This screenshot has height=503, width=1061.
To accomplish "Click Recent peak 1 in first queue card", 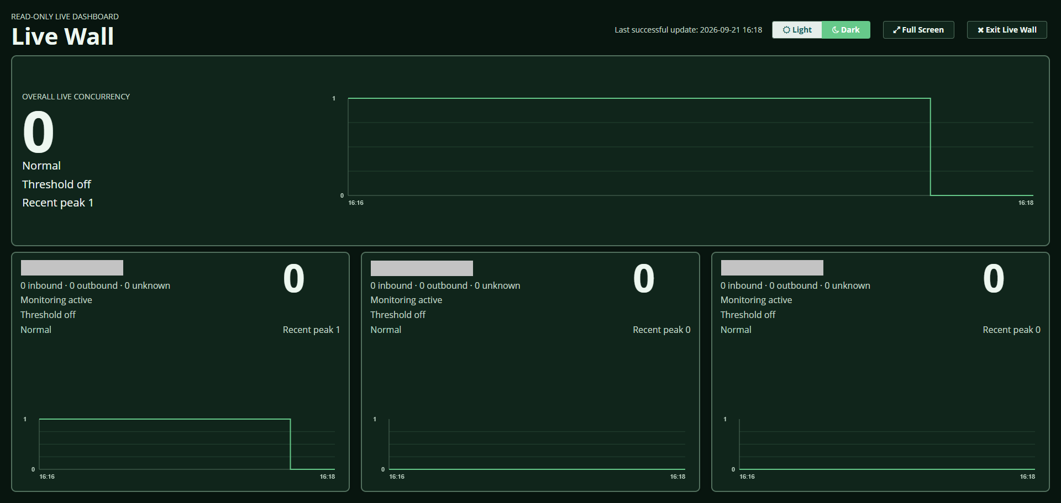I will click(x=311, y=330).
